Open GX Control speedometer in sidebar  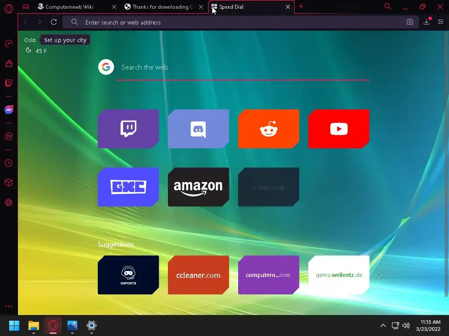(x=9, y=44)
